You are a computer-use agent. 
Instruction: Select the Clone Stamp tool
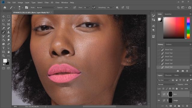click(8, 32)
